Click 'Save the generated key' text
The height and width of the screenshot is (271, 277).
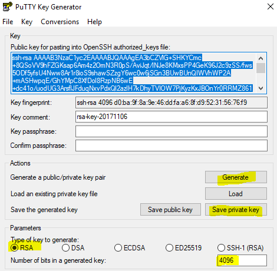44,210
